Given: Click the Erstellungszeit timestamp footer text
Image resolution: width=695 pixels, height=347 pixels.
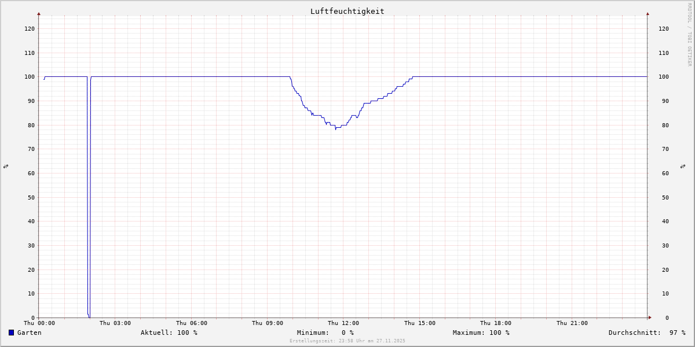Looking at the screenshot, I should (348, 341).
